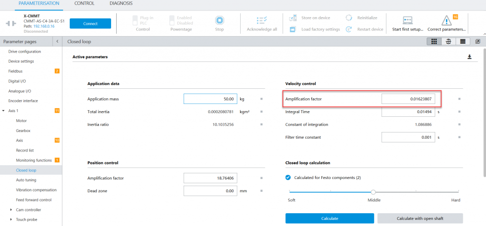The image size is (486, 226).
Task: Uncheck Calculated for Festo components
Action: (288, 178)
